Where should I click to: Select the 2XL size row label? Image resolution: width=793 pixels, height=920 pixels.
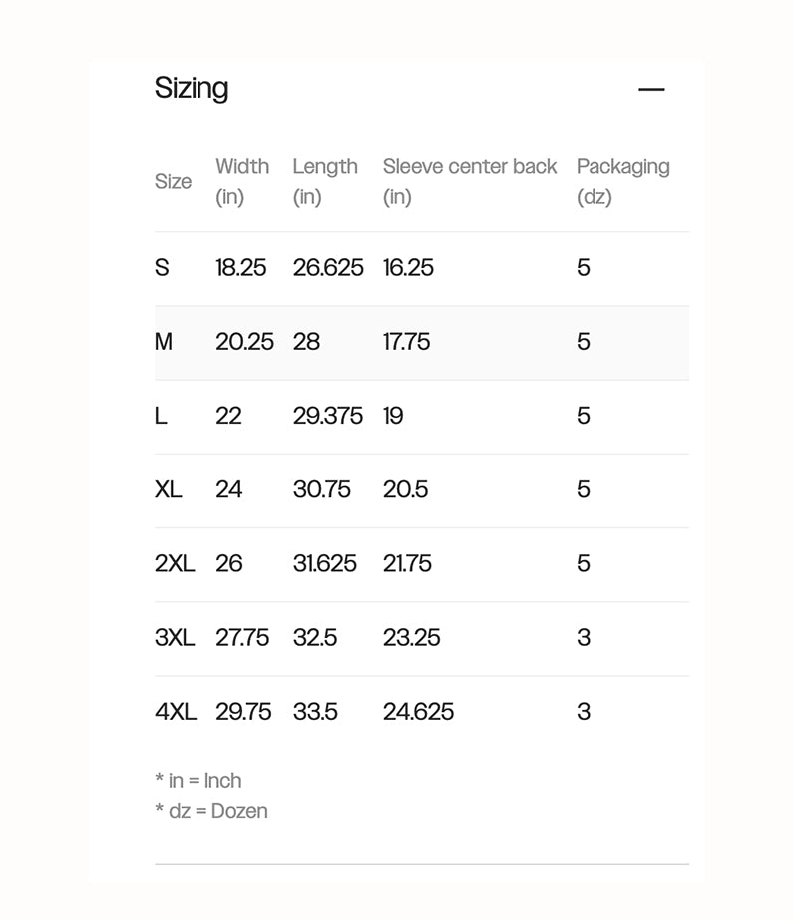[175, 563]
